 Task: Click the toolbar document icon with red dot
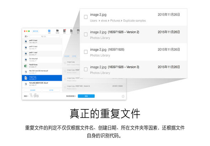pyautogui.click(x=64, y=31)
